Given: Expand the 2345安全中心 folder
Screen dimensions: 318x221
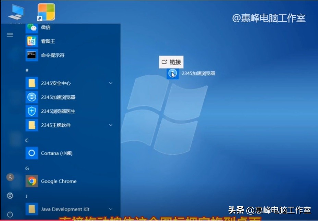Looking at the screenshot, I should [110, 83].
